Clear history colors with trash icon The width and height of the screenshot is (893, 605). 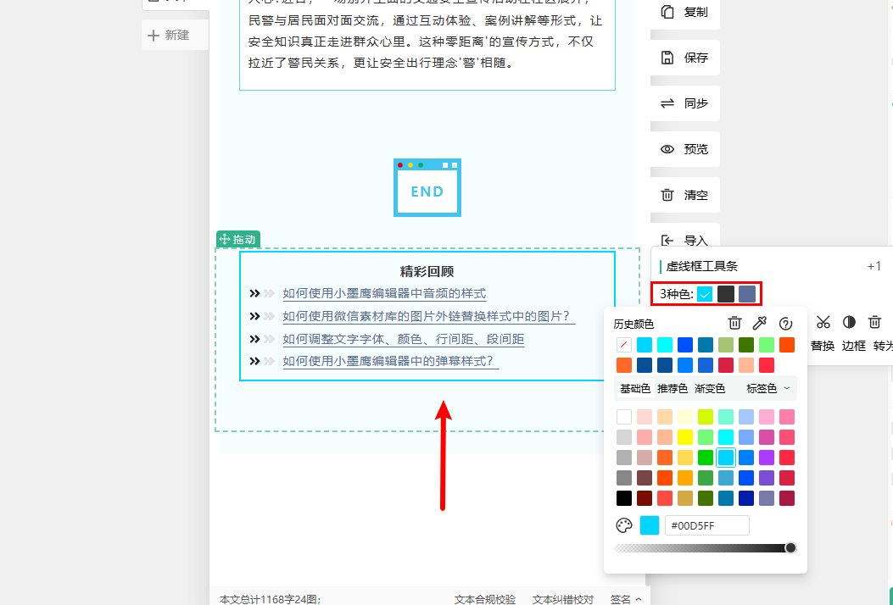(x=735, y=323)
